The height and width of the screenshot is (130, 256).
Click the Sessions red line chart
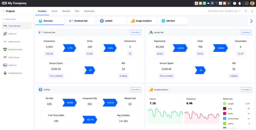click(x=202, y=117)
